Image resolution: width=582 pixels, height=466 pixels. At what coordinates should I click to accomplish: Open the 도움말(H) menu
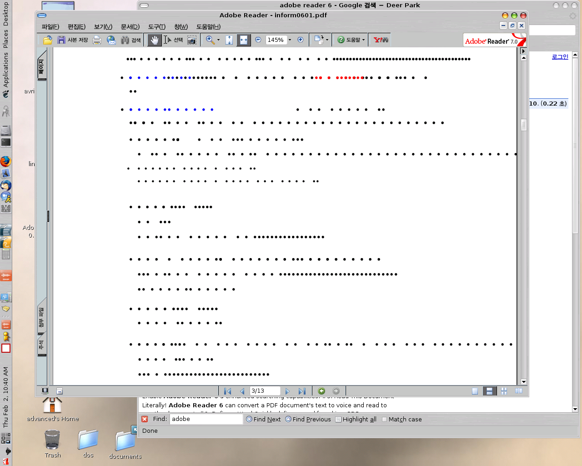coord(208,27)
